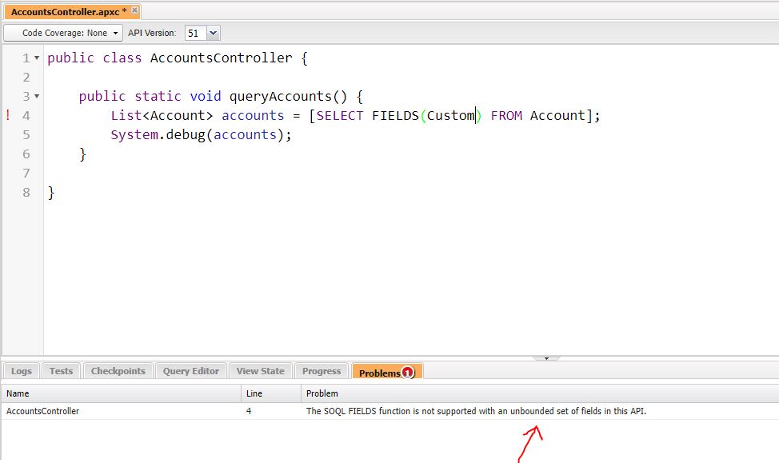Switch to the View State tab

pos(260,370)
